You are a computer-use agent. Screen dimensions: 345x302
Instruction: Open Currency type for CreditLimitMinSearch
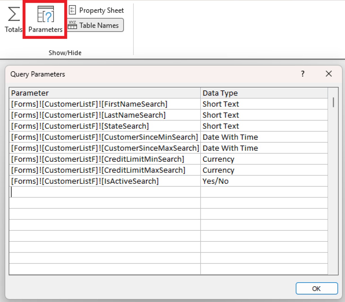pyautogui.click(x=264, y=159)
